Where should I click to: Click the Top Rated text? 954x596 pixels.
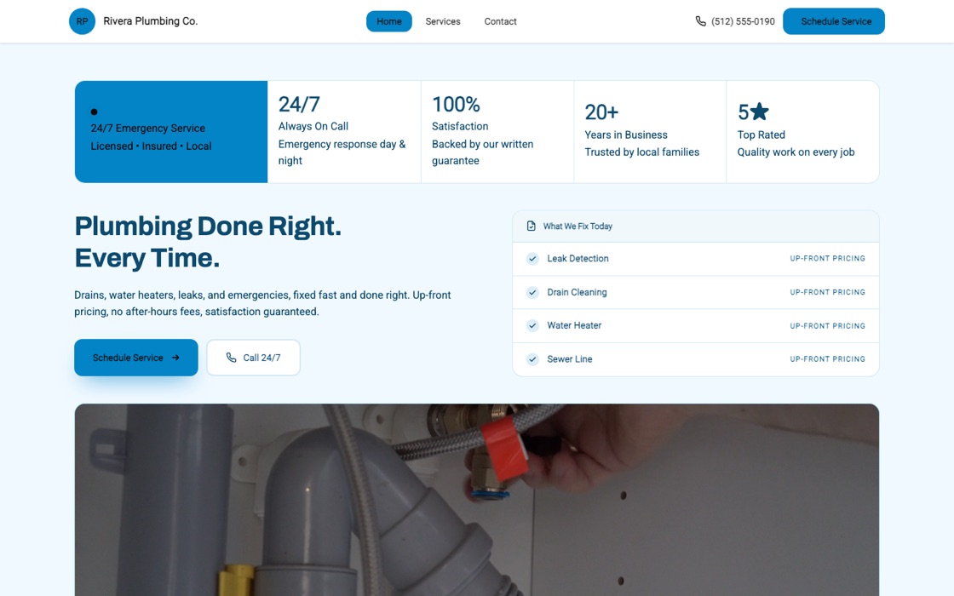pos(761,135)
